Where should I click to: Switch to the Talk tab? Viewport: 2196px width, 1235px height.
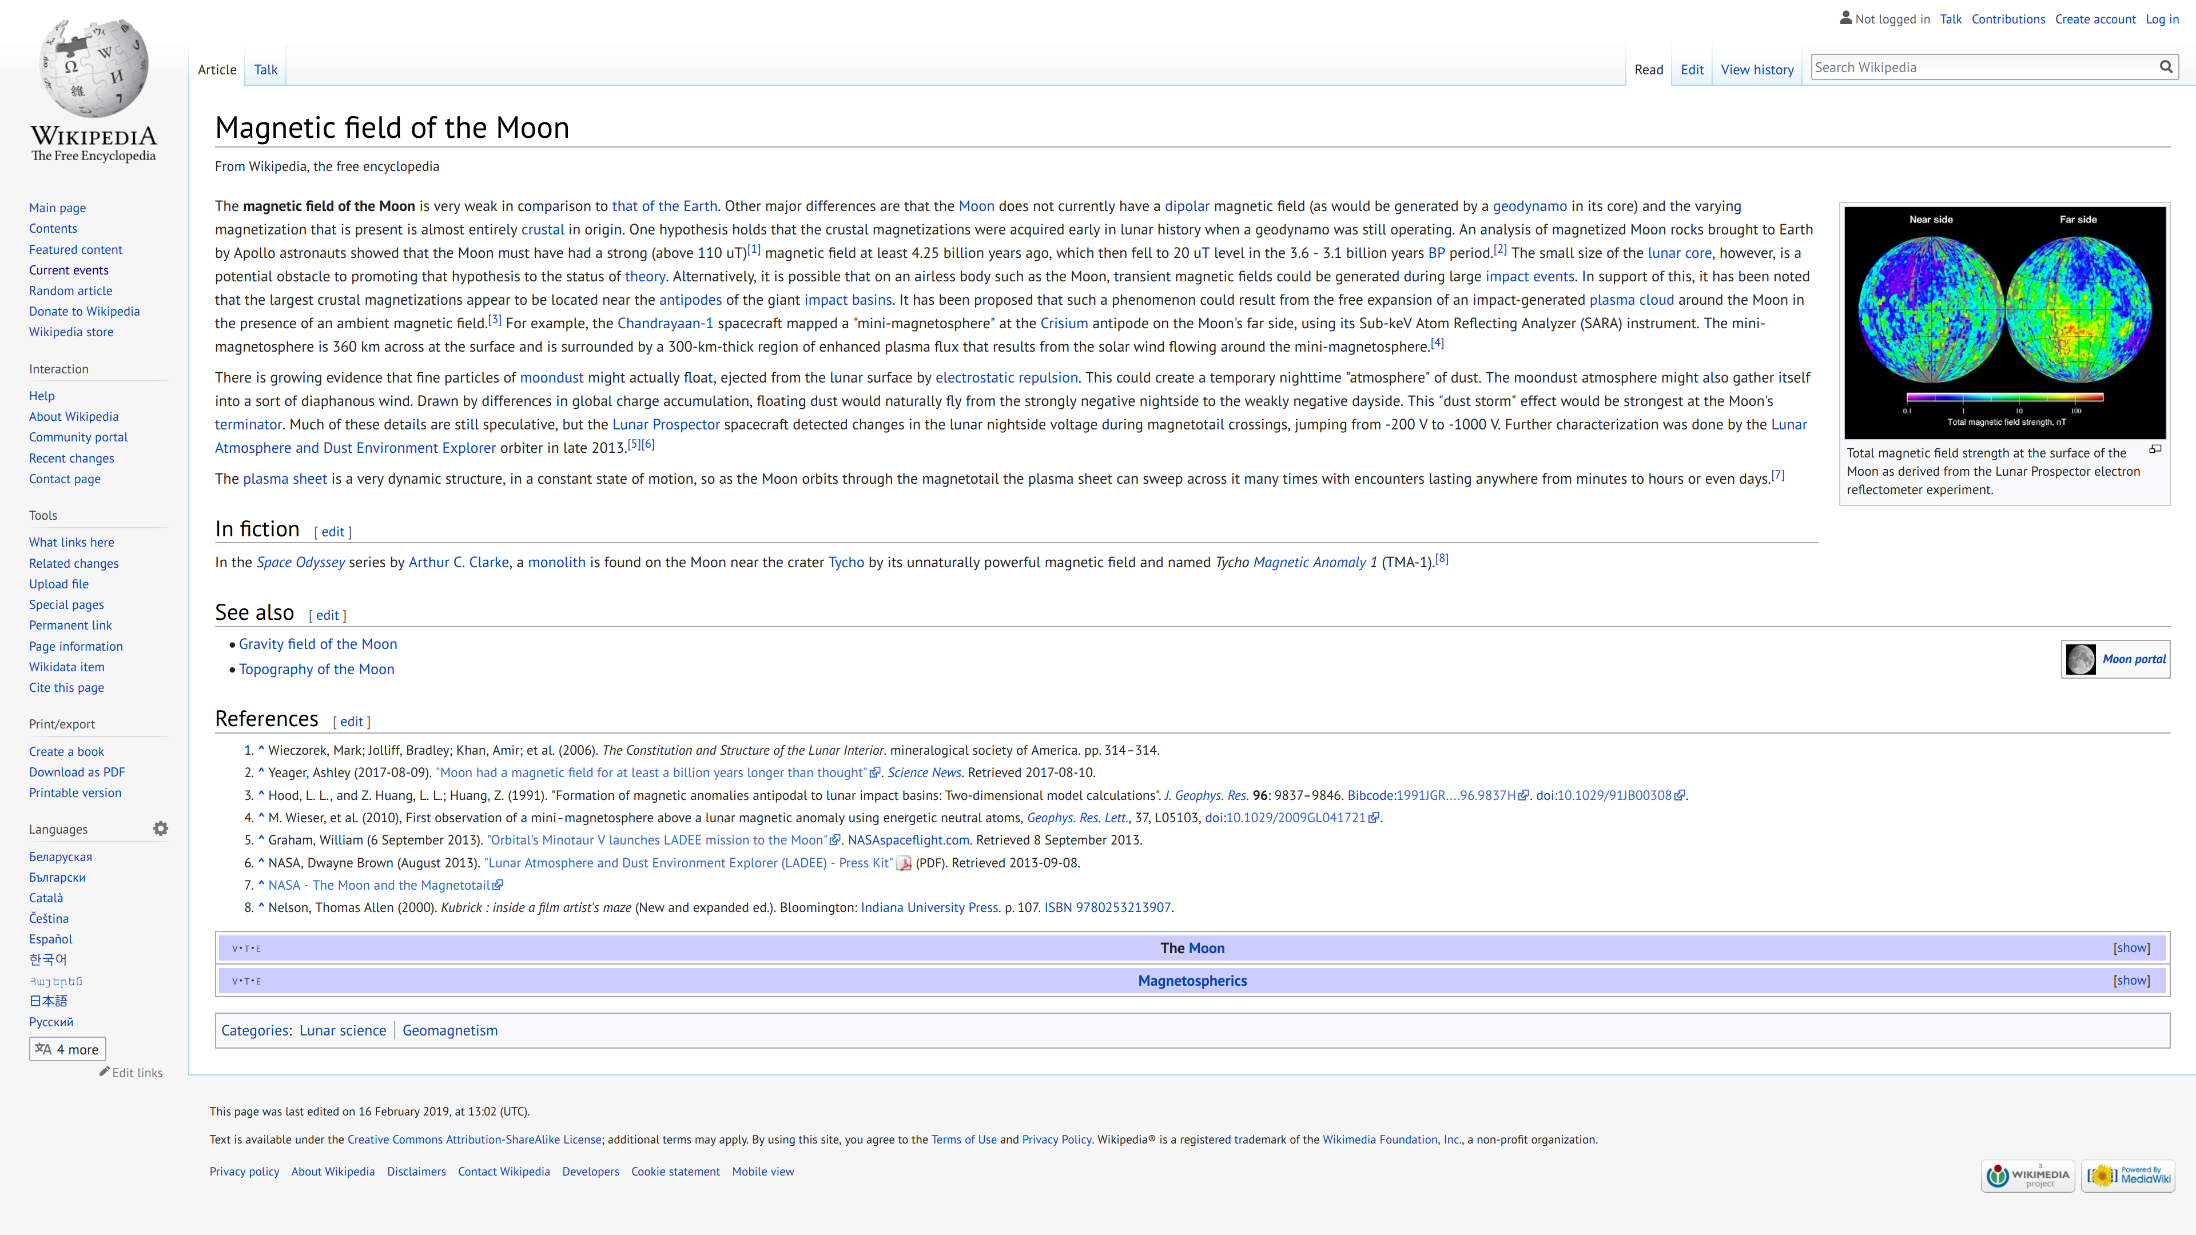point(265,70)
